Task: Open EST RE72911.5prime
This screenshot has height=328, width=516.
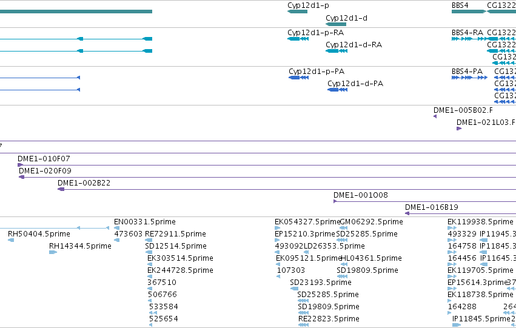Action: (x=175, y=234)
